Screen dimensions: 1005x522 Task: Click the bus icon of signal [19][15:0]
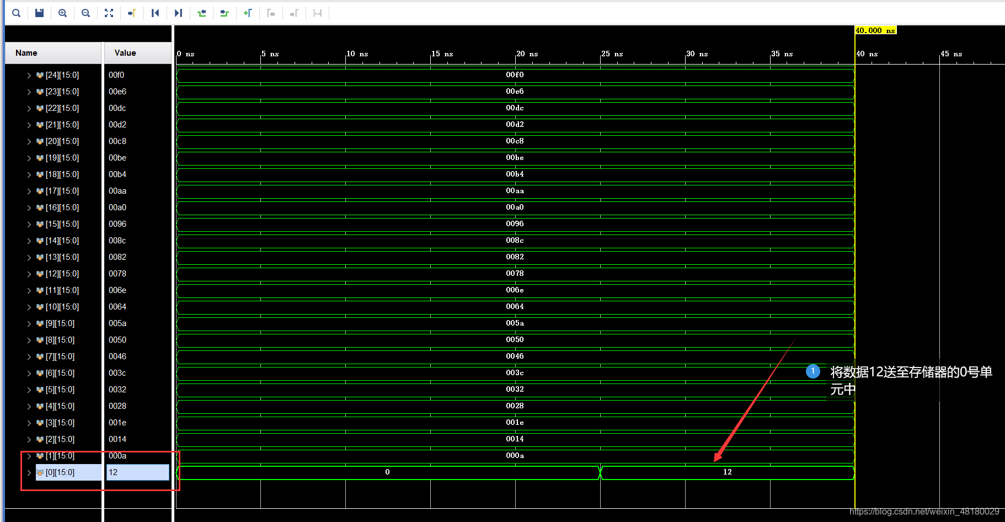[40, 158]
